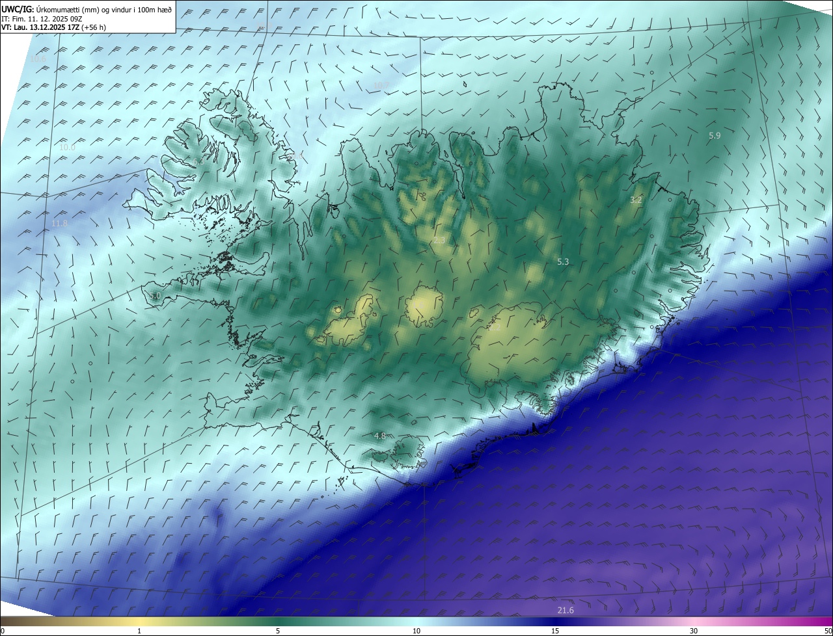
Task: Click the map value '5.9' off the northeast coast
Action: pyautogui.click(x=715, y=135)
